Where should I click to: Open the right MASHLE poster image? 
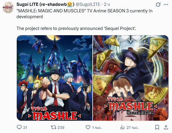pos(131,78)
